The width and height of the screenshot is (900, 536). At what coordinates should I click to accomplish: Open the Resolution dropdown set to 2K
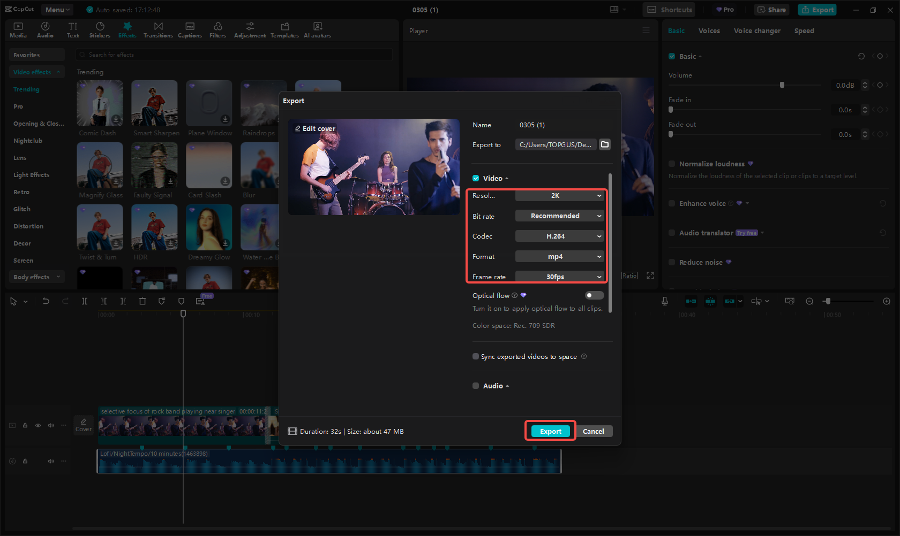559,196
